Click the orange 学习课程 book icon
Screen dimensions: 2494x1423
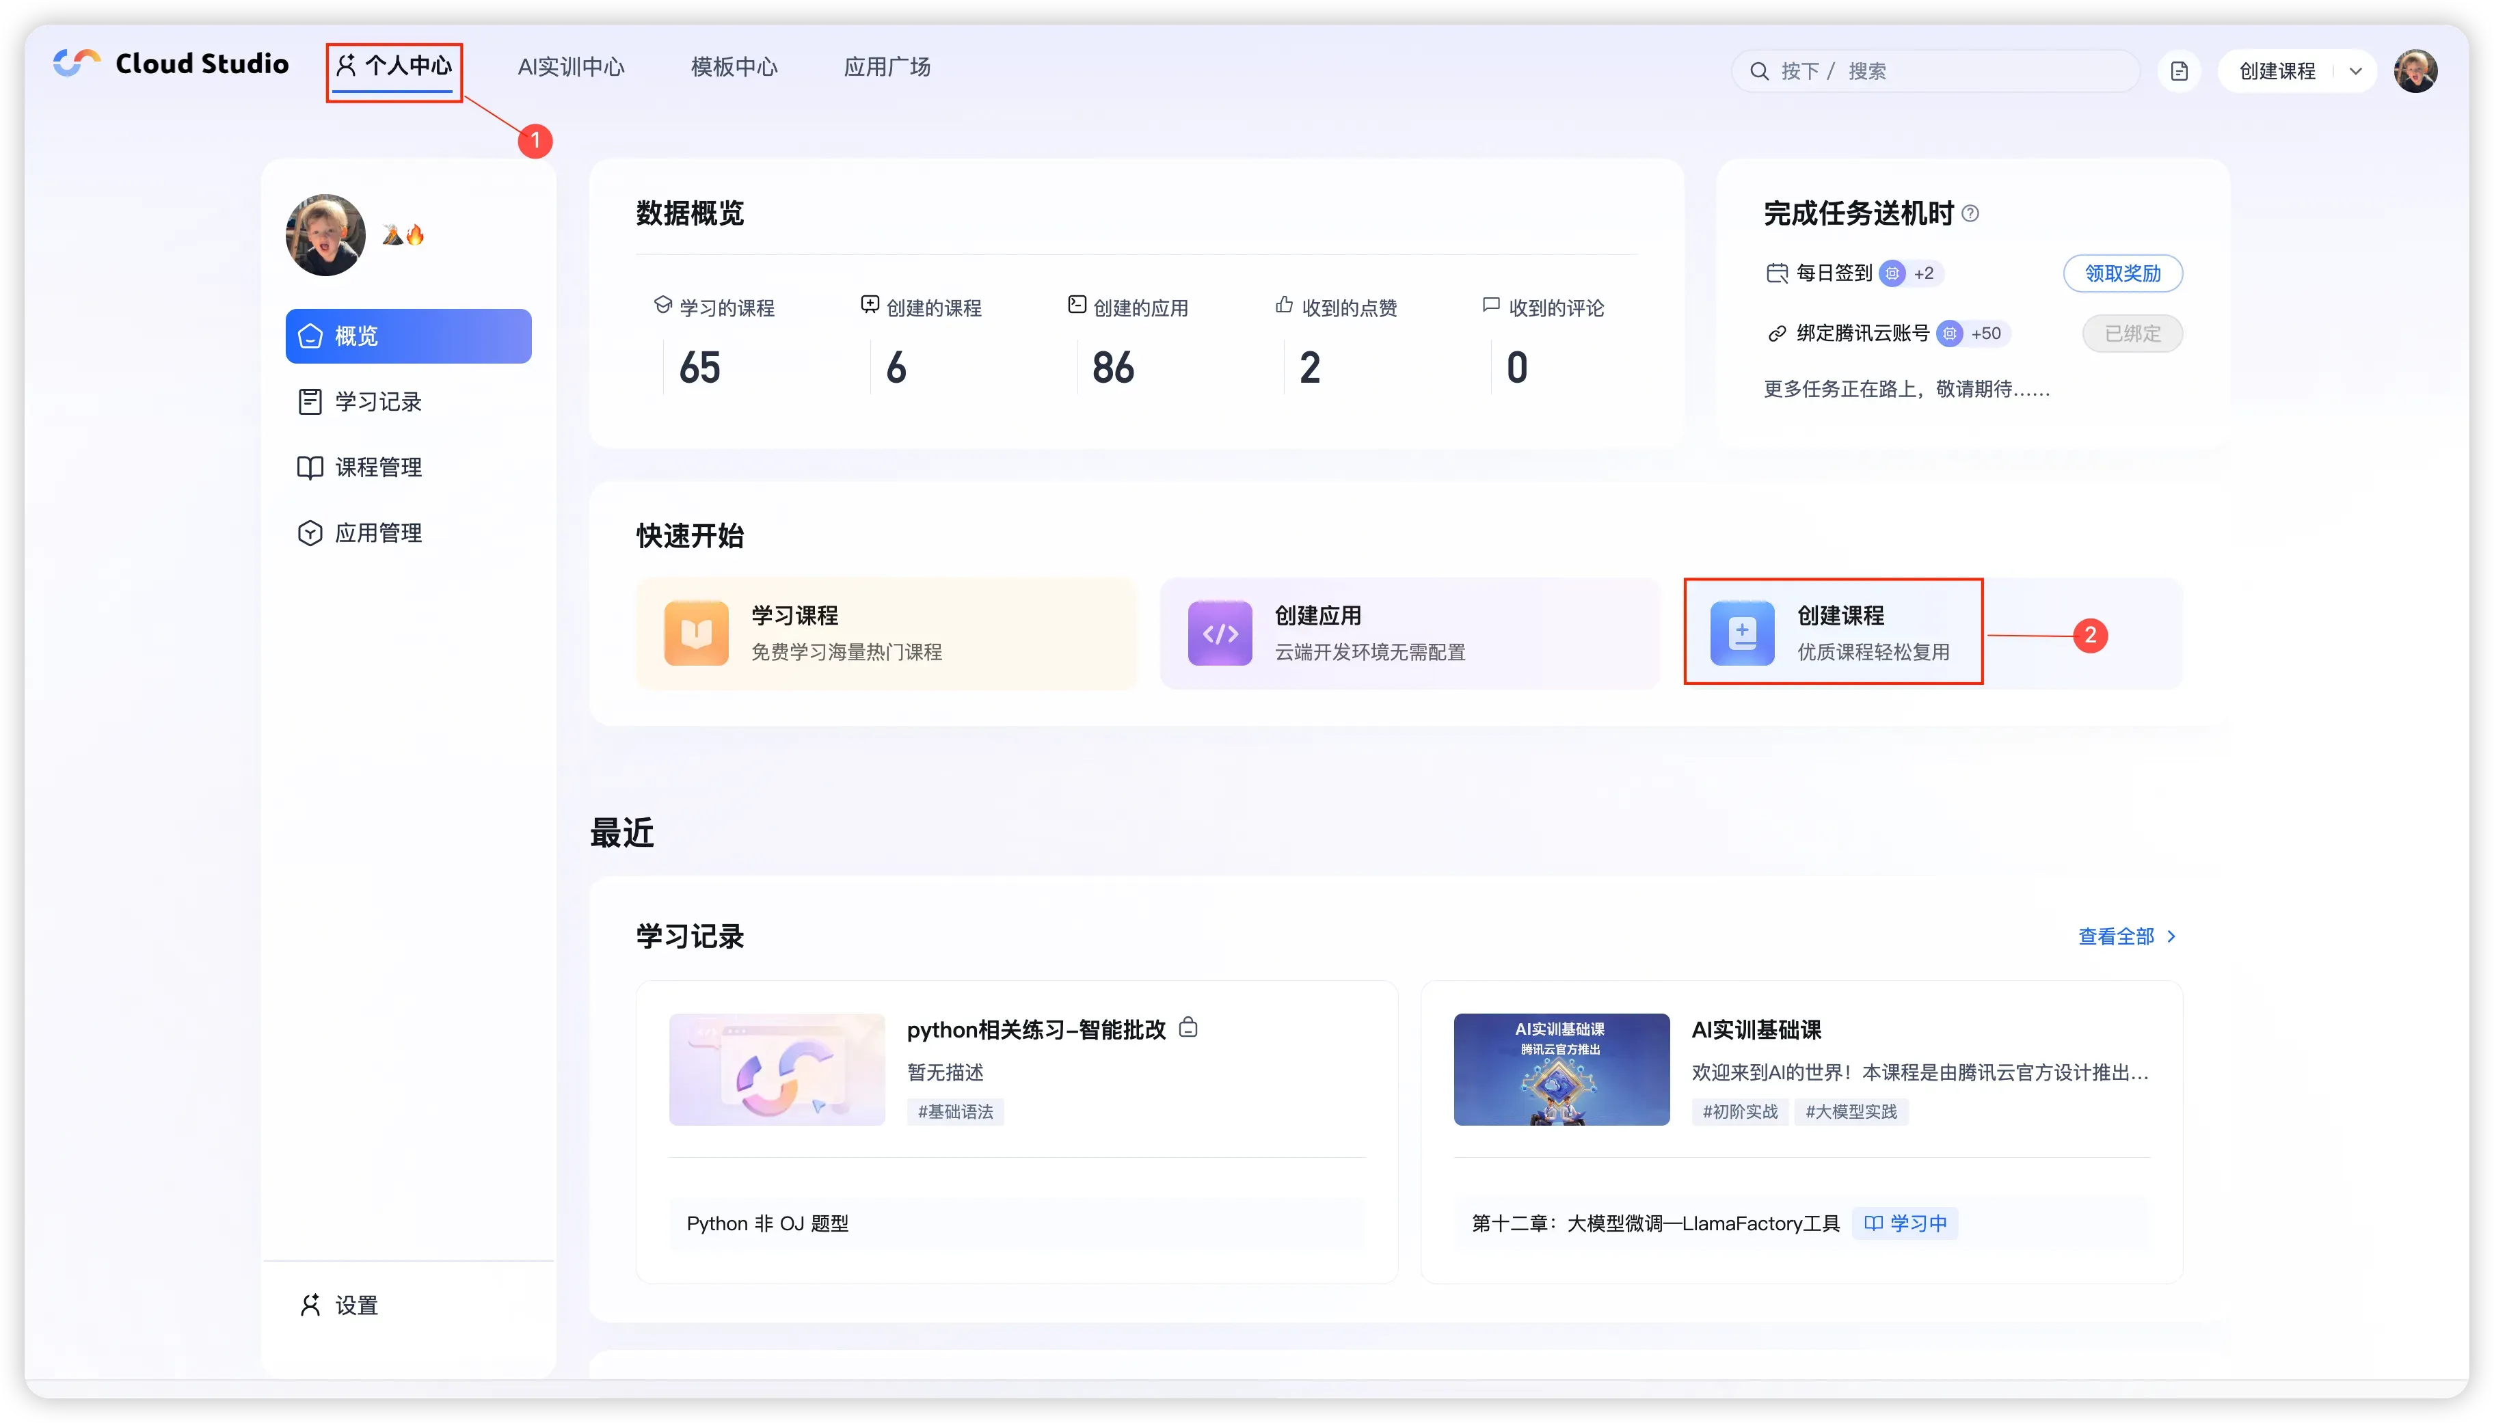click(x=696, y=634)
